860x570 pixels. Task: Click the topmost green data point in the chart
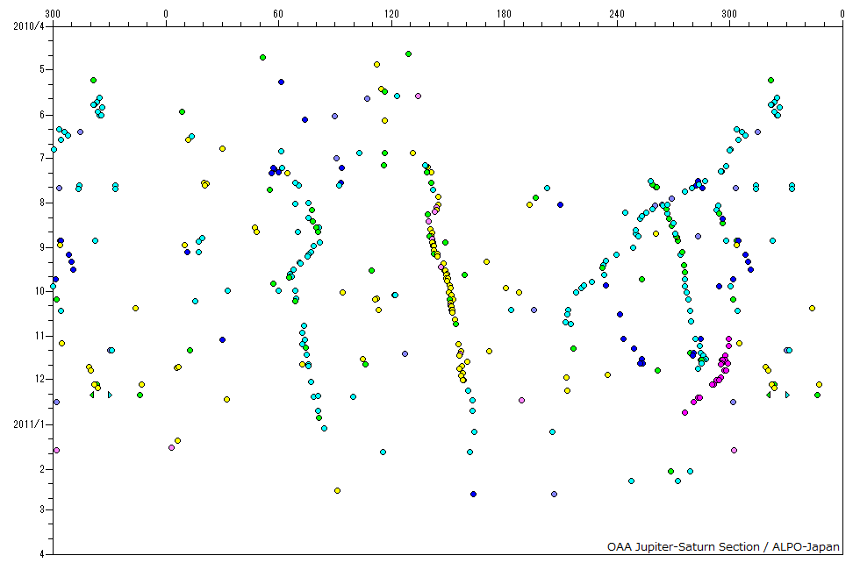[x=409, y=53]
